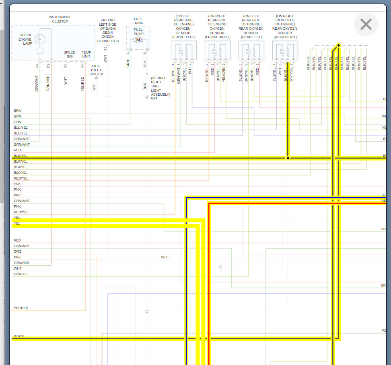Click the G21 ground symbol
391x365 pixels.
point(147,97)
